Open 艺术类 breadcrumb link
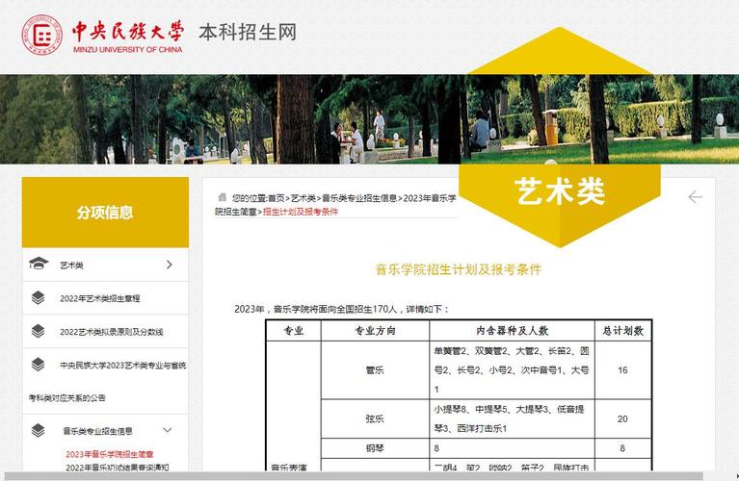This screenshot has width=739, height=481. pyautogui.click(x=304, y=198)
